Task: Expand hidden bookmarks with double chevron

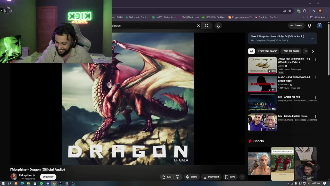Action: click(x=303, y=17)
